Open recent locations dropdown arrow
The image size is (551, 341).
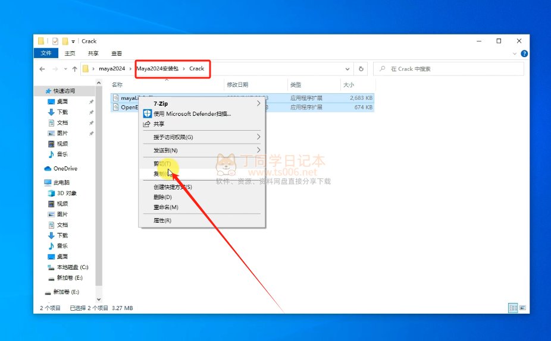[65, 69]
